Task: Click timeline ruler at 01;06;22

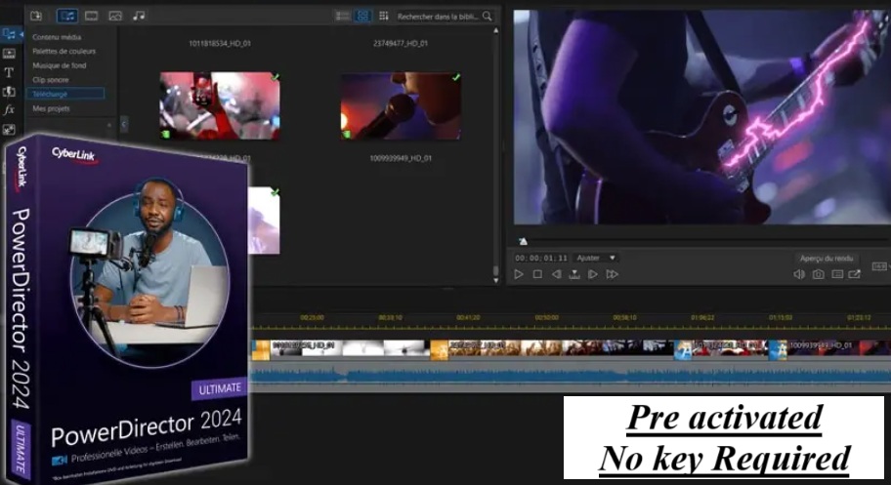Action: pyautogui.click(x=702, y=318)
